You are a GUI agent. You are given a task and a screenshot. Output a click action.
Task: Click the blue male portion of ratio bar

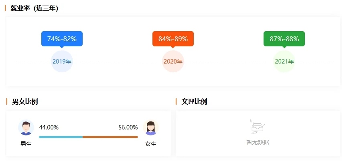(61, 137)
